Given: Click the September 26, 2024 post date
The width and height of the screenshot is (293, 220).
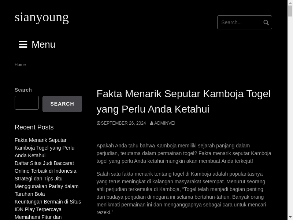Looking at the screenshot, I should [123, 123].
